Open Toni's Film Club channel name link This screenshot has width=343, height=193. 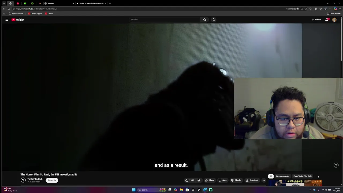point(35,179)
